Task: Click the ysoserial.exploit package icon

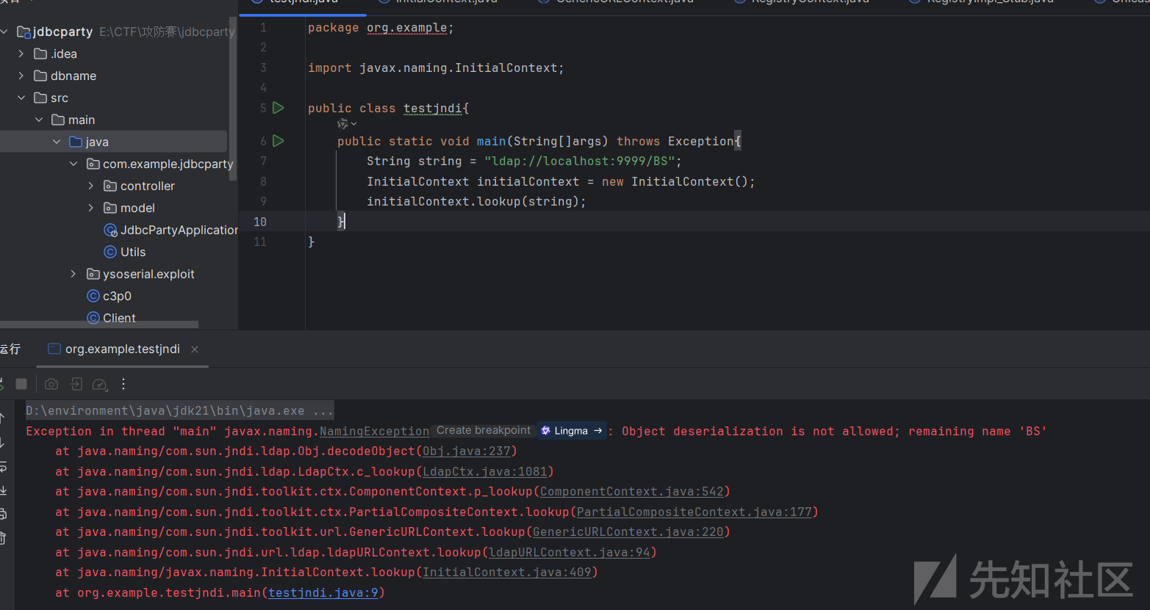Action: point(93,274)
